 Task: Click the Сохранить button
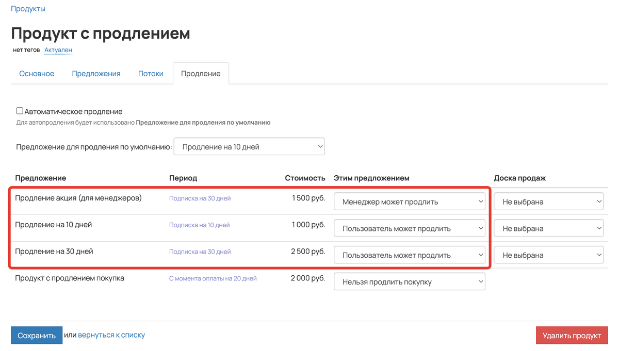tap(37, 336)
